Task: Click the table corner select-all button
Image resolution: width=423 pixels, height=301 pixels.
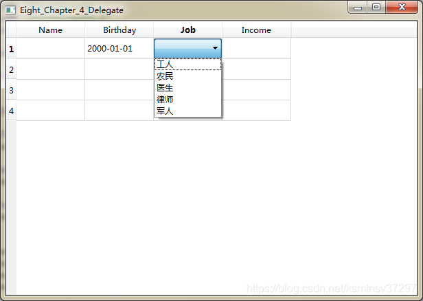Action: pos(11,30)
